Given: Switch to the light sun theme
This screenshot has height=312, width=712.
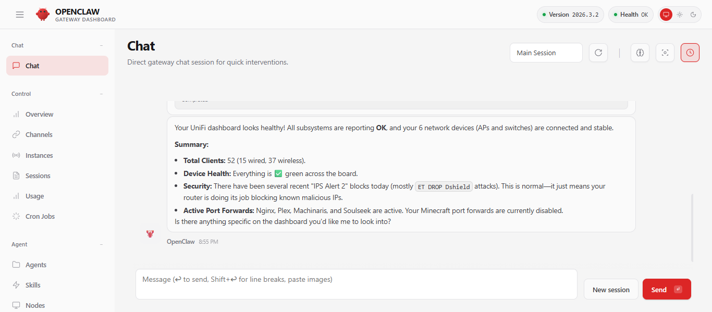Looking at the screenshot, I should pos(680,15).
